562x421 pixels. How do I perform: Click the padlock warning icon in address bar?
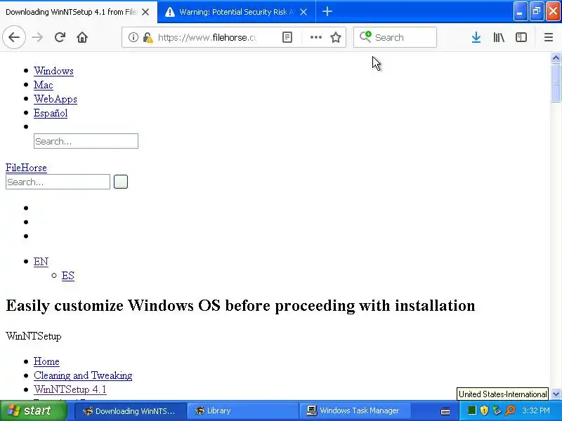point(148,37)
